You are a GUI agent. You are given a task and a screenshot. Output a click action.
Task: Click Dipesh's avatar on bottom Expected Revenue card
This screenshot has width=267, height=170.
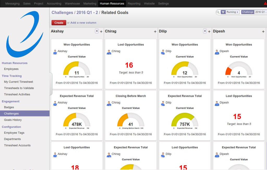point(217,155)
